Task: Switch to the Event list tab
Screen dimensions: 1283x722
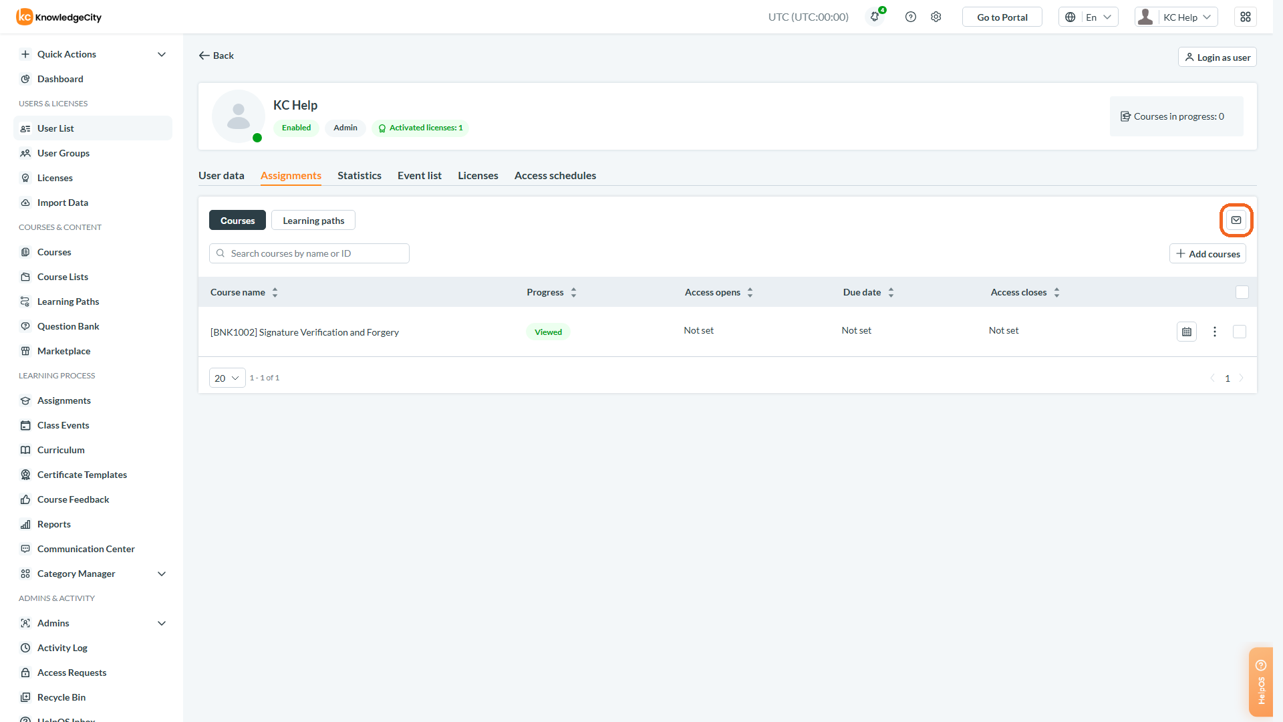Action: (420, 176)
